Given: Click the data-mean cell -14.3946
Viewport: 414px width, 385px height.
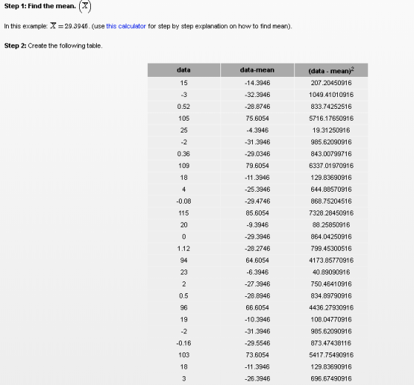Looking at the screenshot, I should click(x=257, y=83).
